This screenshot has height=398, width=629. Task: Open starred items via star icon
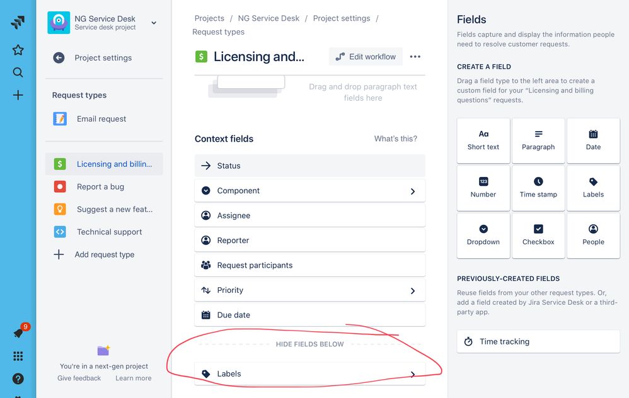(18, 50)
